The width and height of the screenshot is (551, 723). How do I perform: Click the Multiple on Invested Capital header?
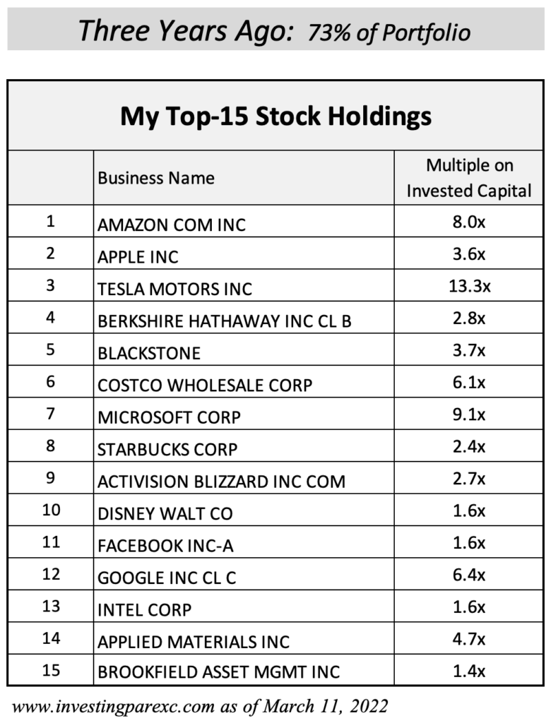pos(469,178)
